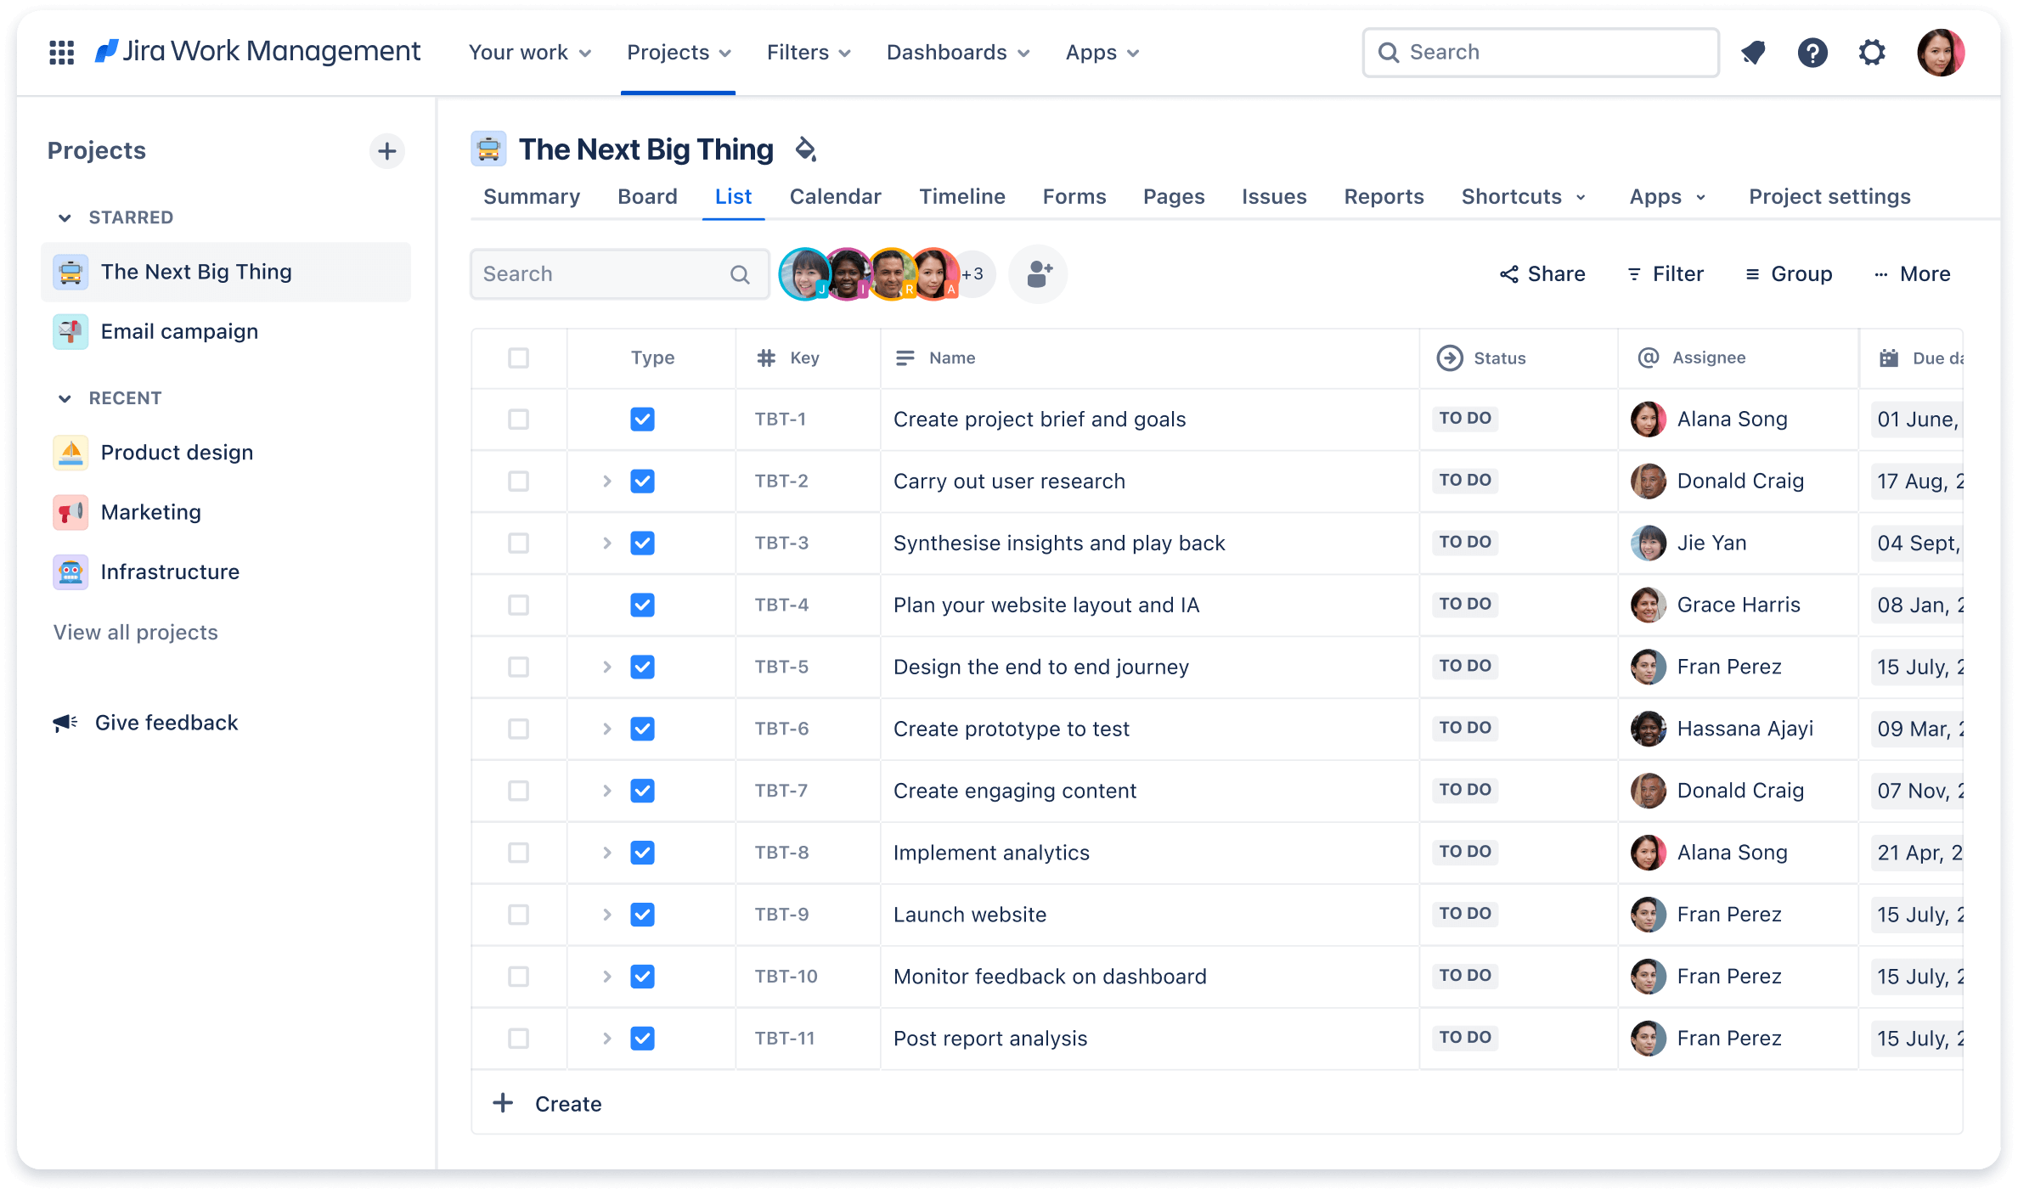Click View all projects link
Image resolution: width=2018 pixels, height=1194 pixels.
pos(135,633)
